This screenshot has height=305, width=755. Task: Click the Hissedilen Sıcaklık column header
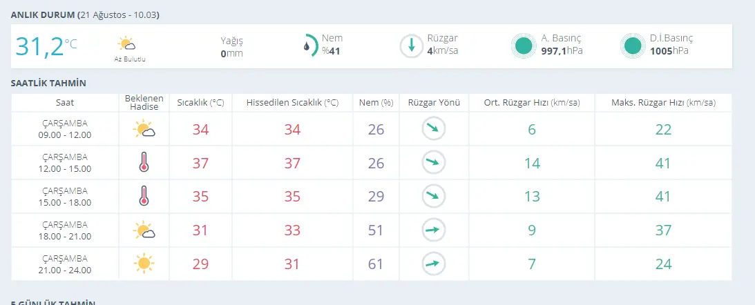click(x=292, y=103)
